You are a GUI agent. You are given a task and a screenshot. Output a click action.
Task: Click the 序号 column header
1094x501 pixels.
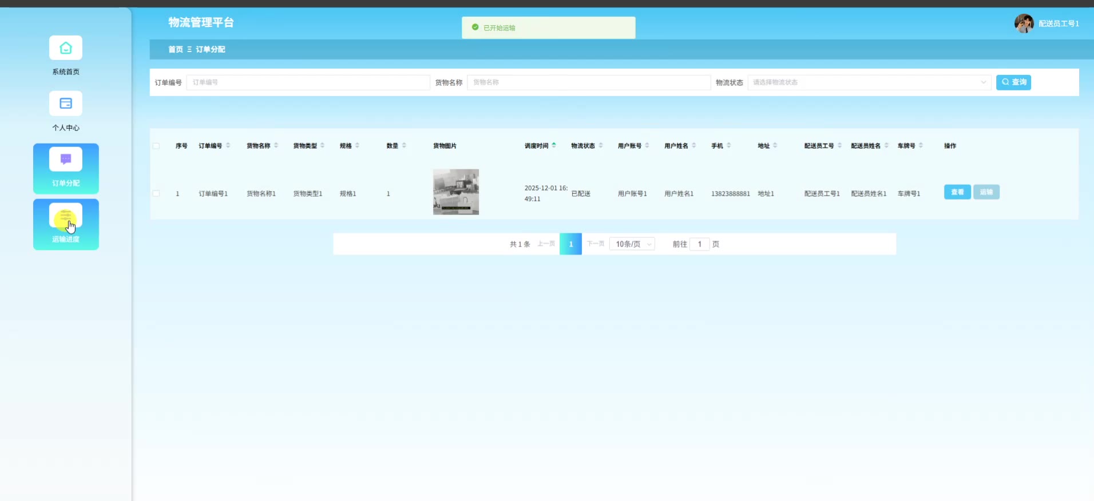point(181,146)
